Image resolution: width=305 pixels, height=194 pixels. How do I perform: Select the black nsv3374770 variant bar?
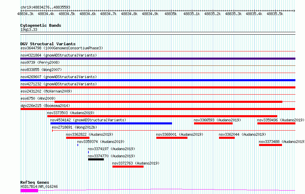[x=96, y=159]
